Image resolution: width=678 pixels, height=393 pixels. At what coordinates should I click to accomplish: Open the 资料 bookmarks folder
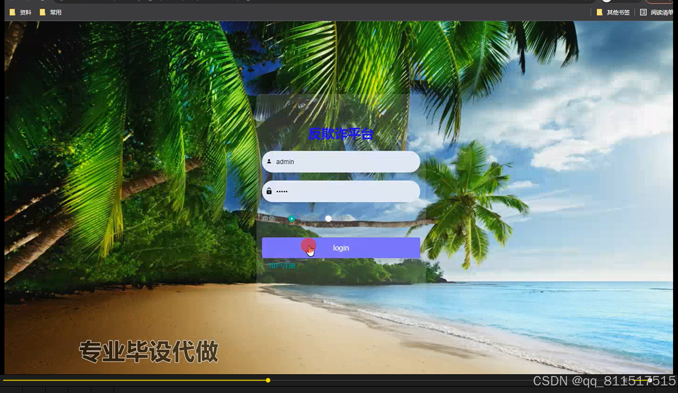pos(21,13)
